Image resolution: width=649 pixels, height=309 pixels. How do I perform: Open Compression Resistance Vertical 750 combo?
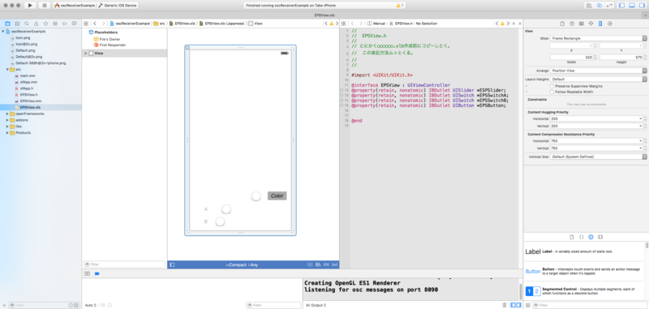(596, 148)
